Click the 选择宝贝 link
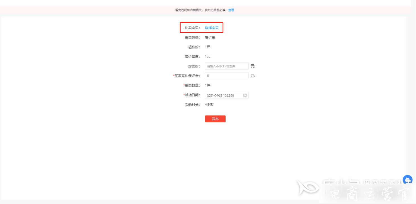The height and width of the screenshot is (204, 416). pos(212,28)
